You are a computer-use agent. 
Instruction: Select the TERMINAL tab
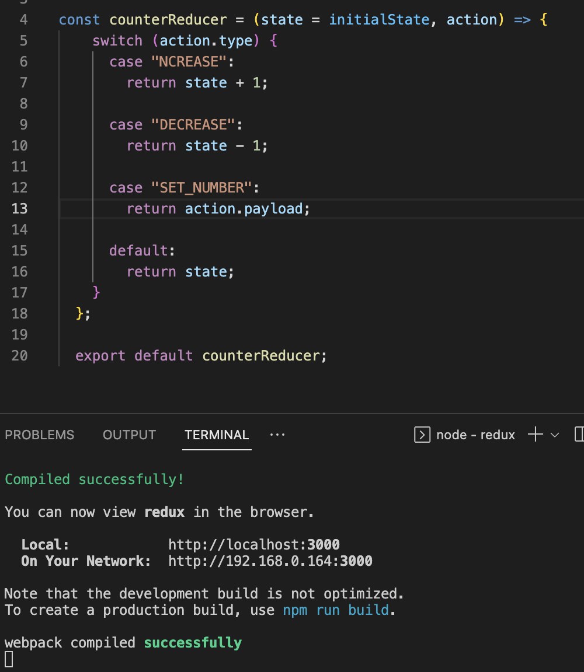pyautogui.click(x=217, y=435)
